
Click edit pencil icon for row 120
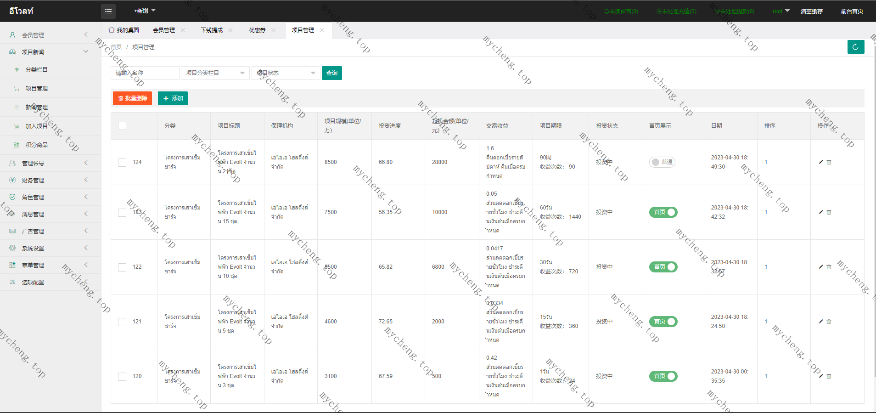pyautogui.click(x=821, y=376)
